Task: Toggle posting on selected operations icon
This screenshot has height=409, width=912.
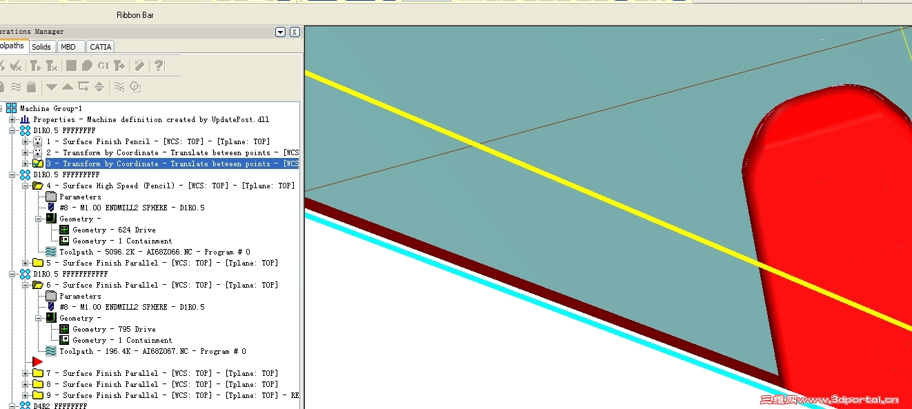Action: pos(31,87)
